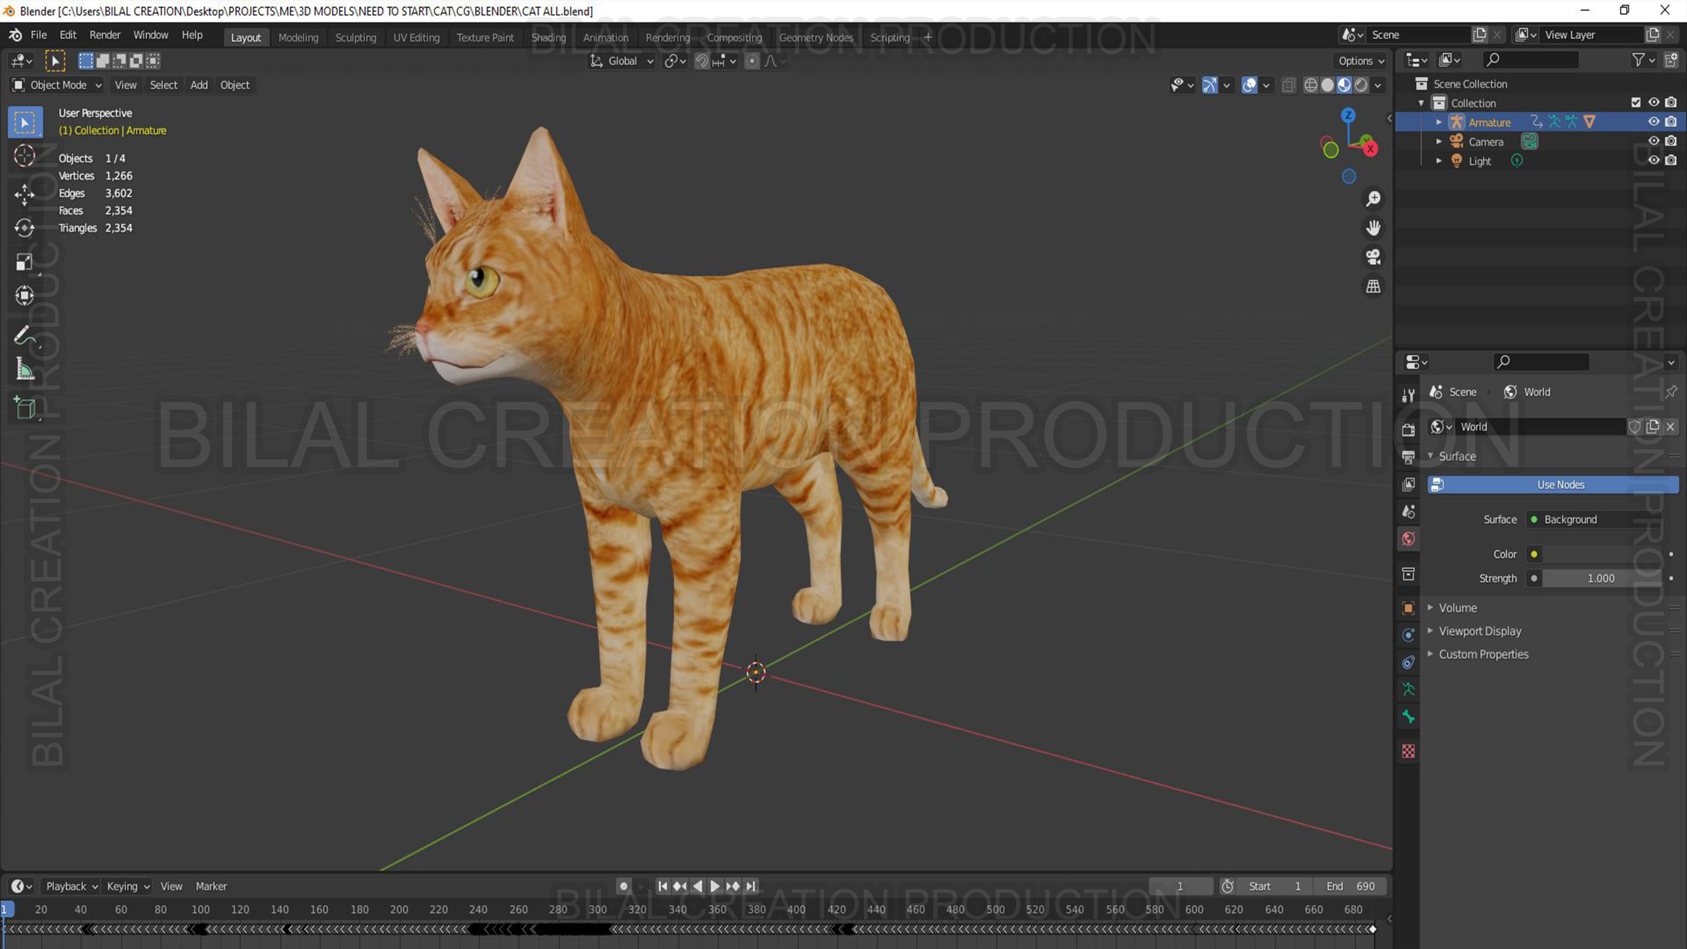The height and width of the screenshot is (949, 1687).
Task: Click the Surface Background shader field
Action: click(1595, 519)
